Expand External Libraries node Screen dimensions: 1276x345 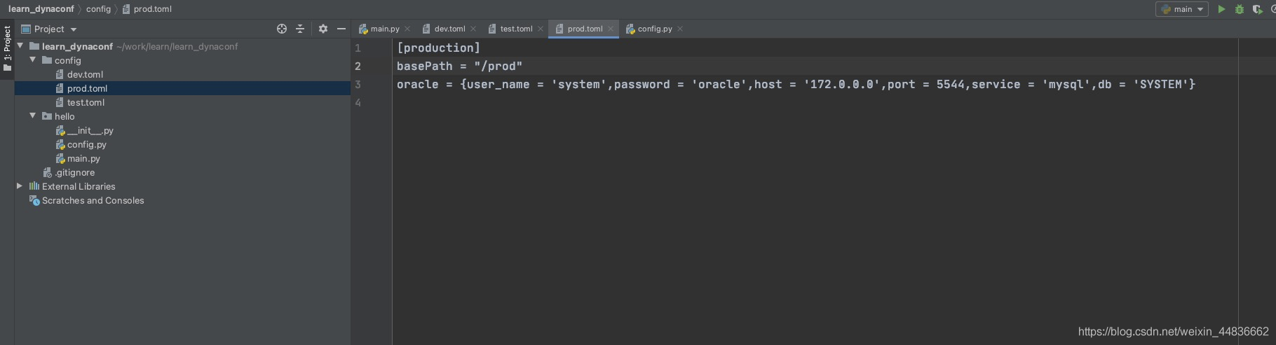click(x=20, y=186)
